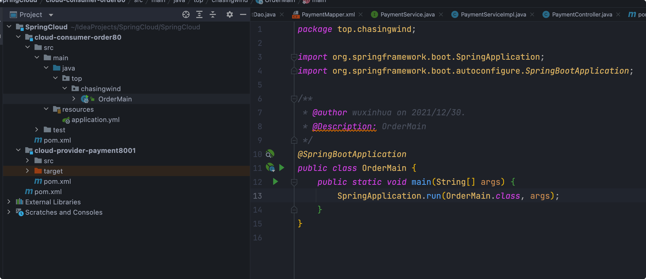Select application.yml in the project tree
Viewport: 646px width, 279px height.
(x=95, y=120)
